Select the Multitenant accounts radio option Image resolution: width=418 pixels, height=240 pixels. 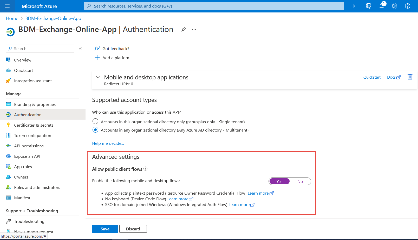tap(95, 130)
